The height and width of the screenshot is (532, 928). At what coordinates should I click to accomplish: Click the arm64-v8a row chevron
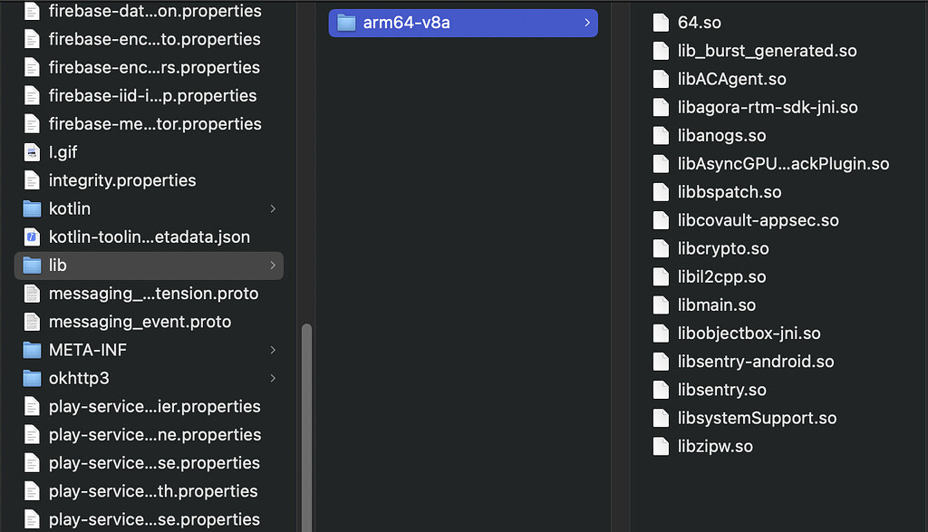point(587,23)
